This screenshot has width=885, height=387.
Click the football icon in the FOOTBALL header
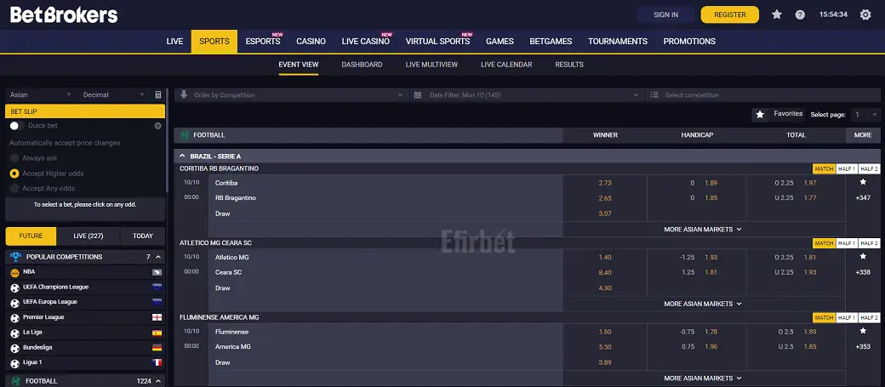[x=185, y=135]
